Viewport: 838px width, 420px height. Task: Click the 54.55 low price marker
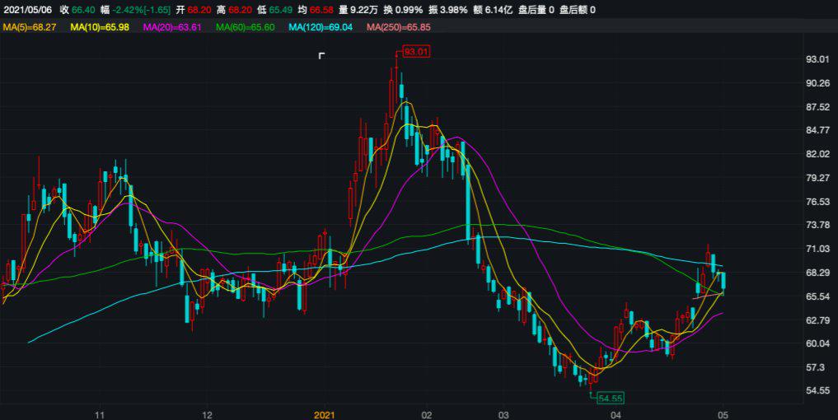610,398
